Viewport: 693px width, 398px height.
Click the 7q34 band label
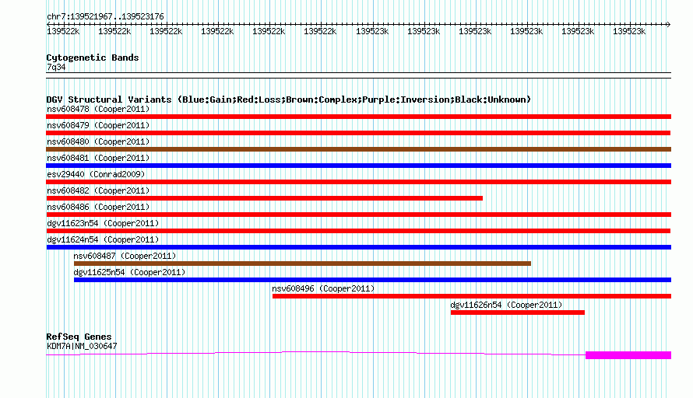[56, 67]
